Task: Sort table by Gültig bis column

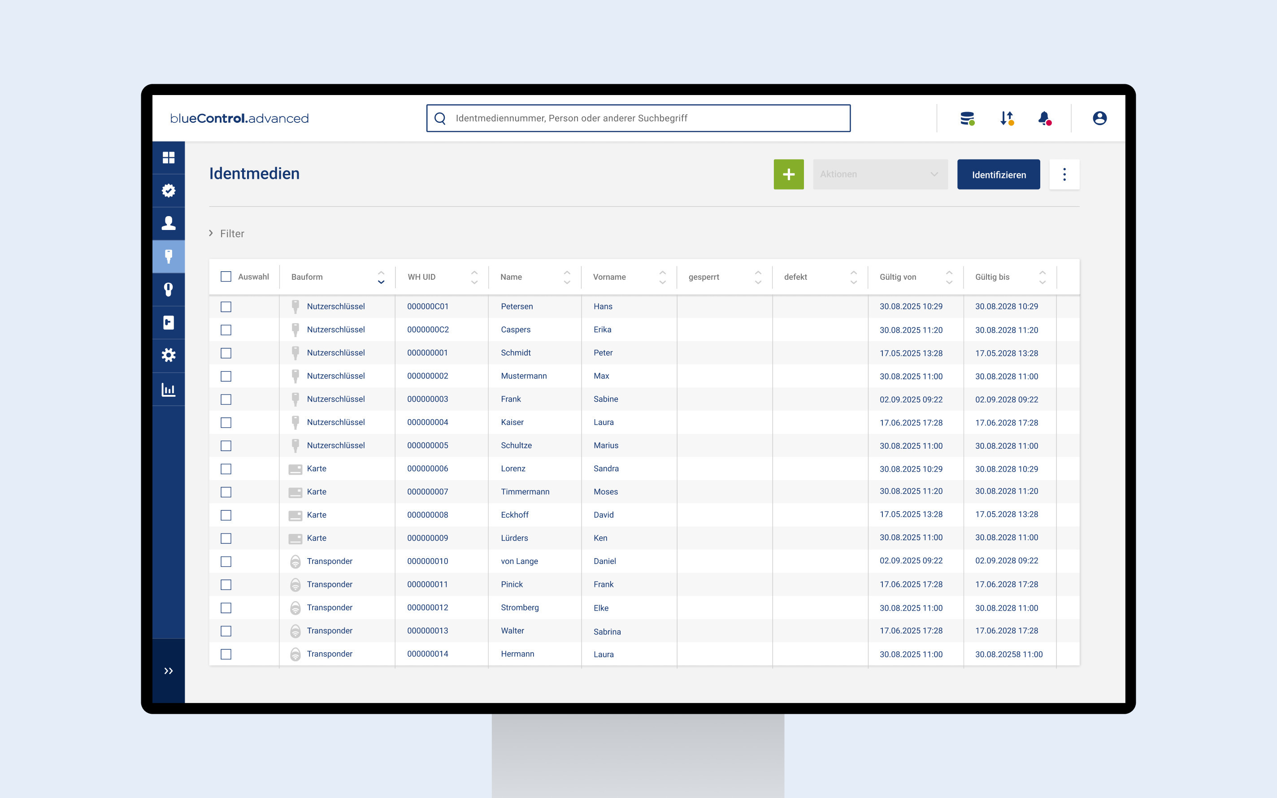Action: point(992,277)
